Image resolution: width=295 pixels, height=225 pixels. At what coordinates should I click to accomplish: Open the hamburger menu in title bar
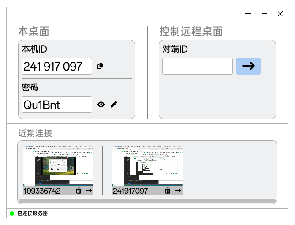(248, 14)
